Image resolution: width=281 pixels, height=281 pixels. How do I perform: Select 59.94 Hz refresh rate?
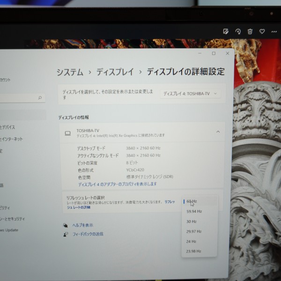click(x=193, y=211)
